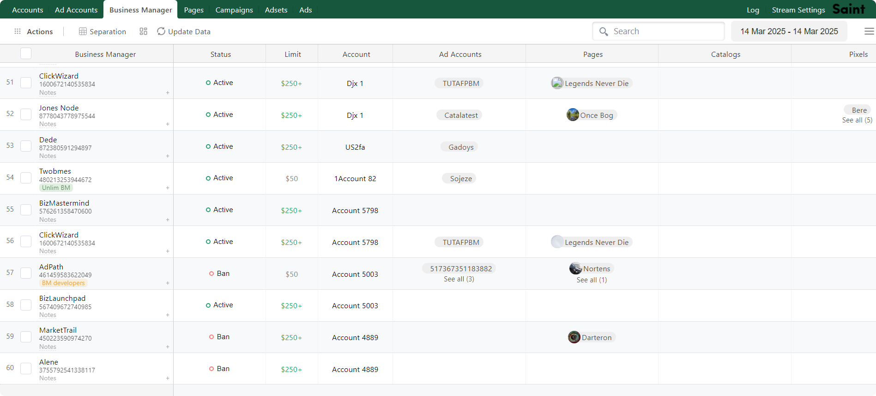Click the Saint logo
Screen dimensions: 876x396
849,9
